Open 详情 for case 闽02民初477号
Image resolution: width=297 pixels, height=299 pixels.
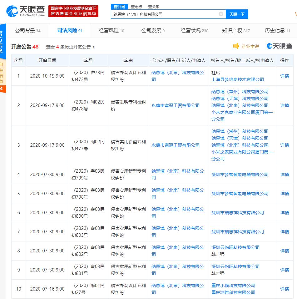285,145
